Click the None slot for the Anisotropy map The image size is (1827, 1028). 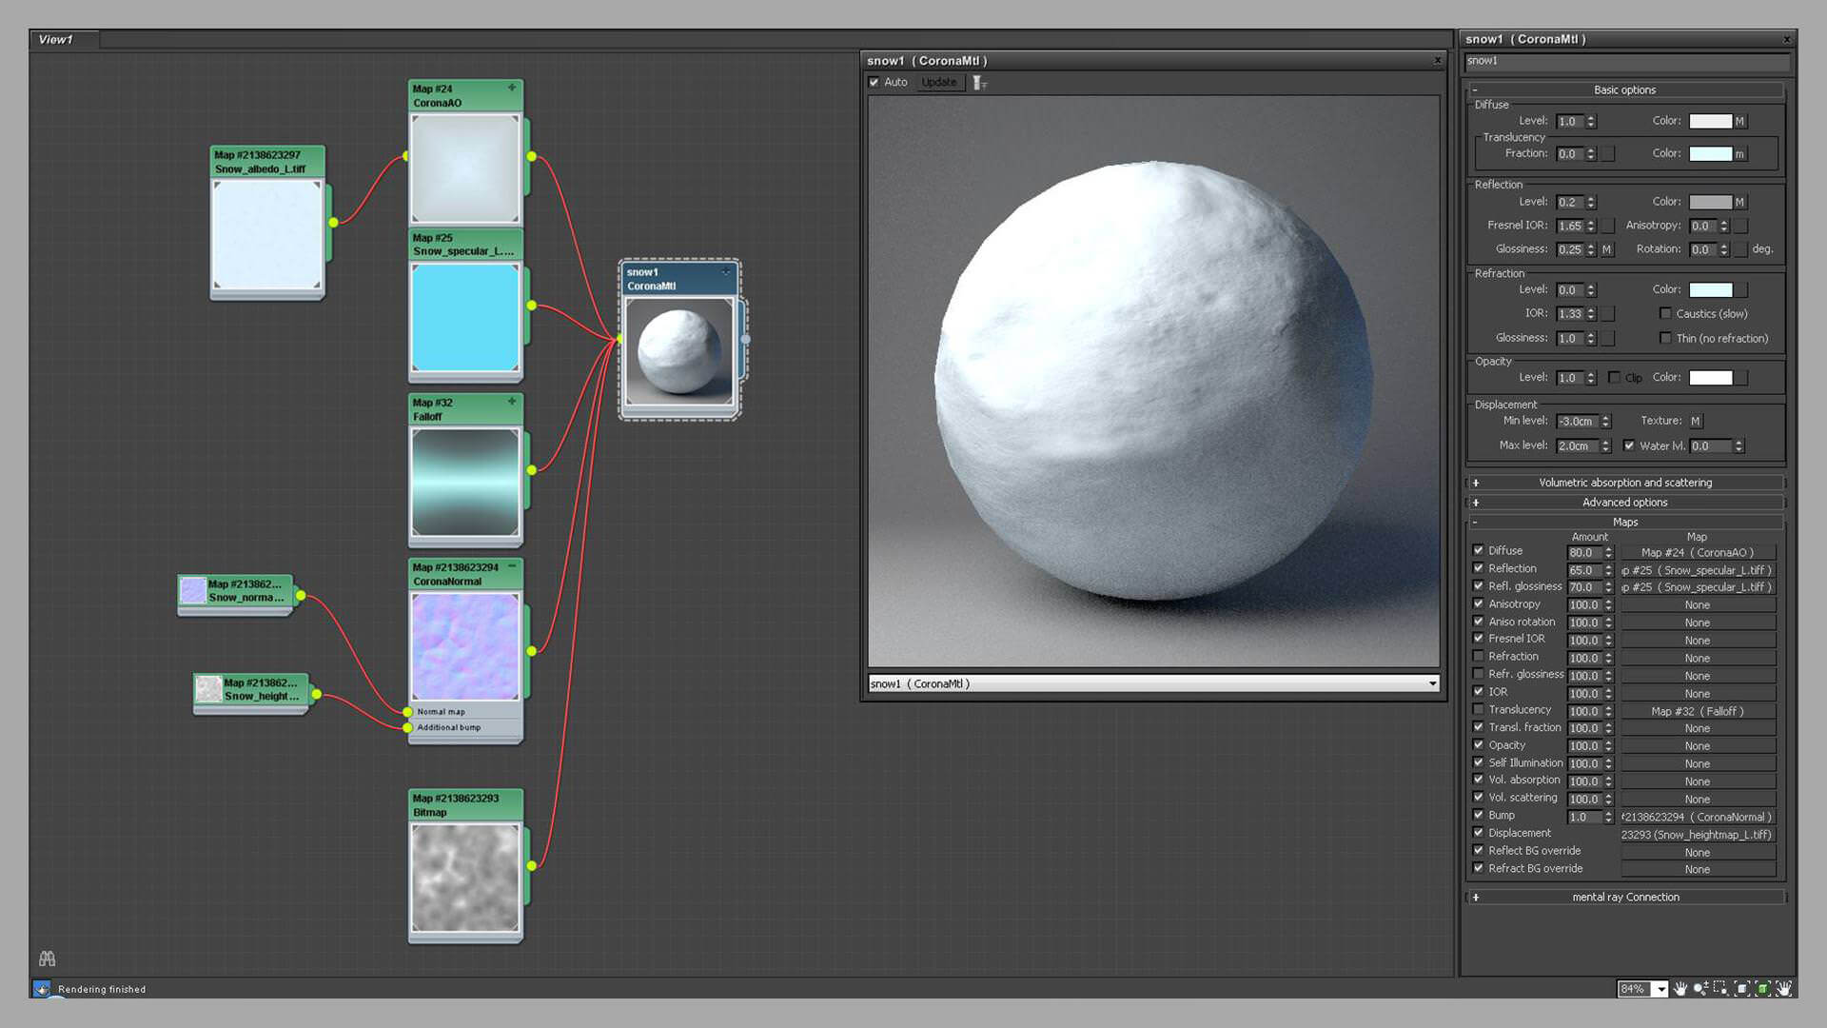point(1698,605)
